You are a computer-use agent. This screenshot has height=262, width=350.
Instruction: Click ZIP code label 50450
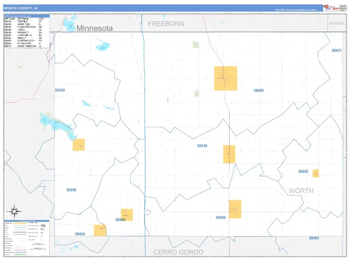(60, 90)
